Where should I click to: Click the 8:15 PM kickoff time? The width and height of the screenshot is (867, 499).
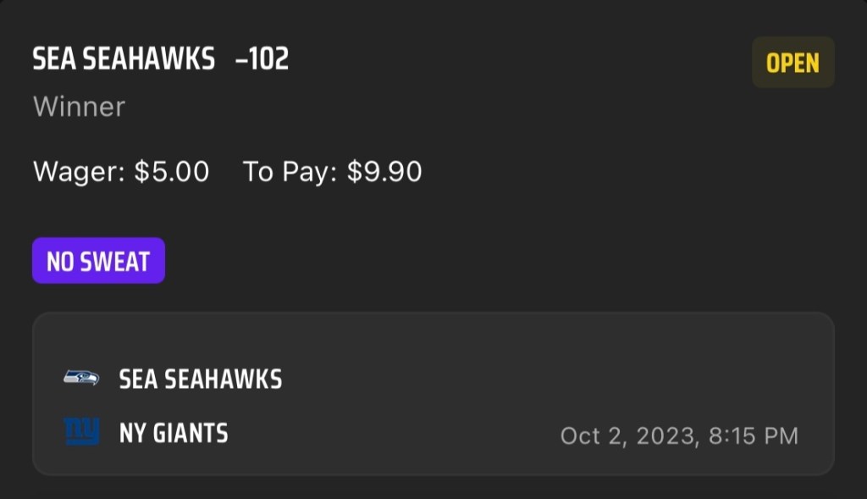751,436
